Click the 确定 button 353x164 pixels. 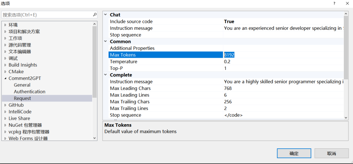click(294, 153)
